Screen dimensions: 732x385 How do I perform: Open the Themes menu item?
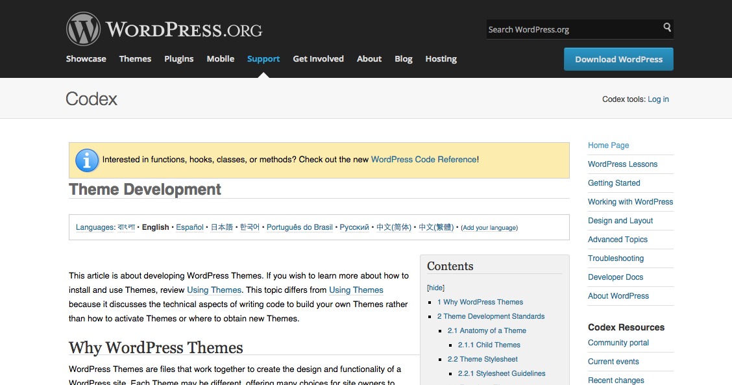(135, 59)
